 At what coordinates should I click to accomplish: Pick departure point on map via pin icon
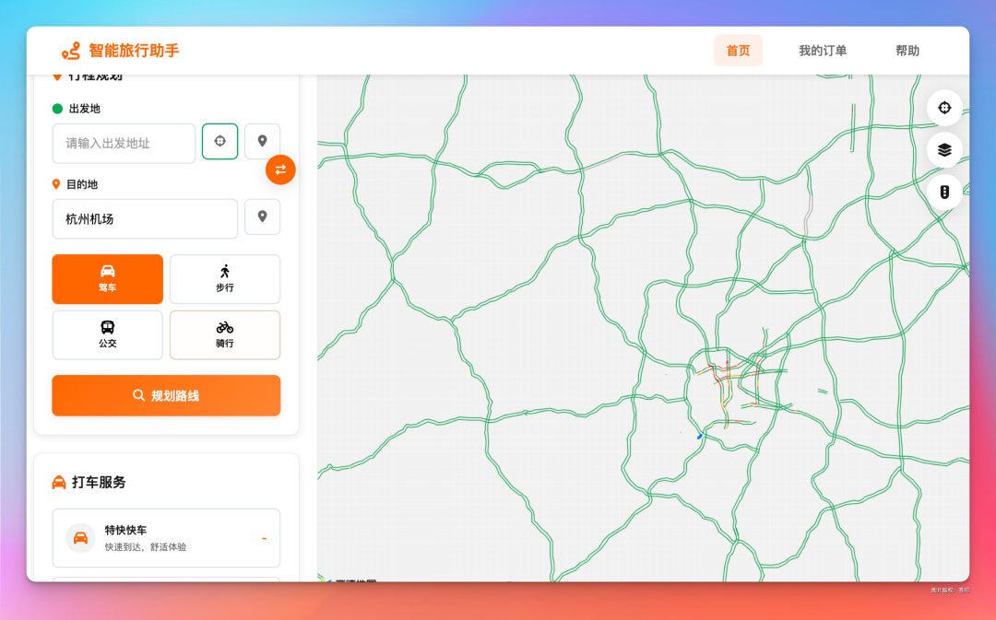point(262,142)
